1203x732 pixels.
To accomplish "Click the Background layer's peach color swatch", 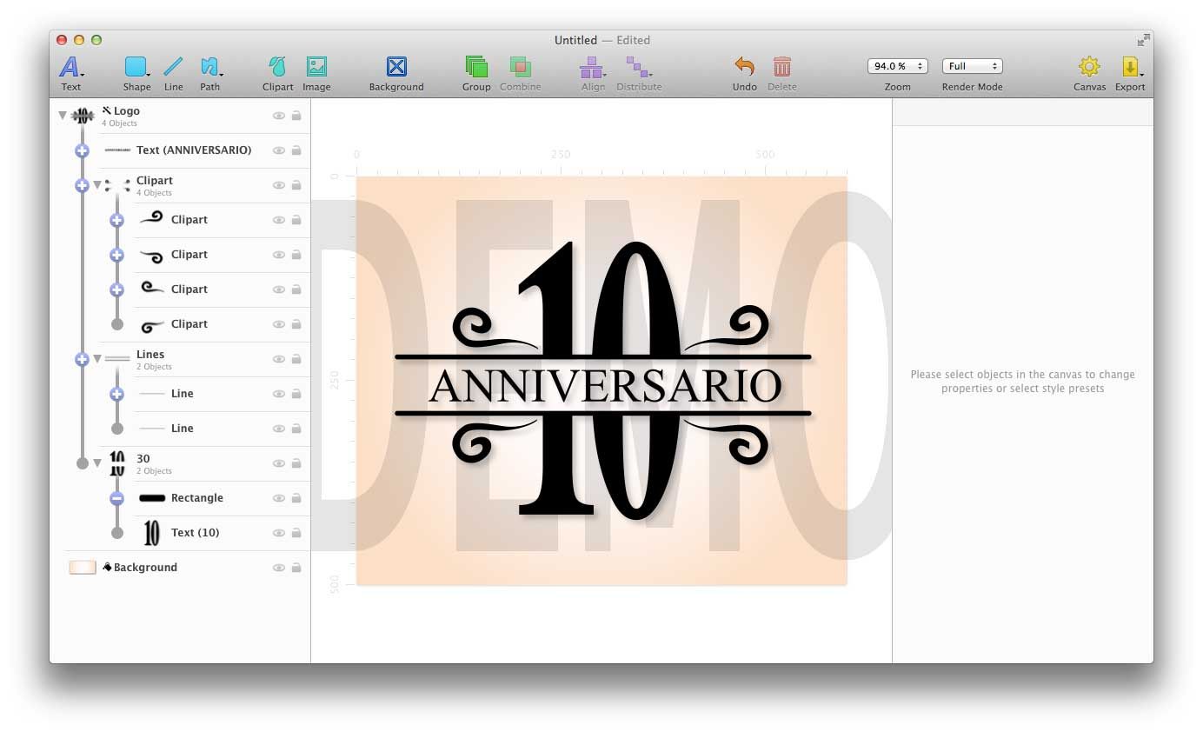I will [83, 568].
